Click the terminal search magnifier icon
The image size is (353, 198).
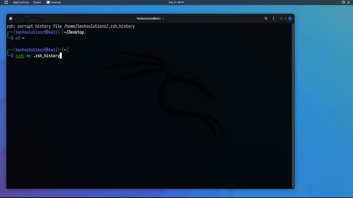[266, 18]
